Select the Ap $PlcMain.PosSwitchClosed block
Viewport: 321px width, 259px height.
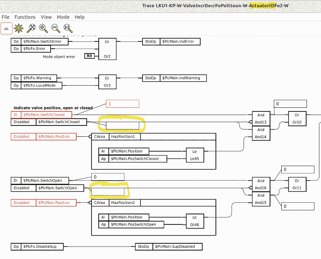[133, 158]
